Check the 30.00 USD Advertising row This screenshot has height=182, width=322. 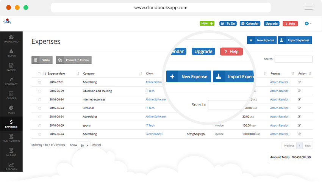(x=40, y=117)
